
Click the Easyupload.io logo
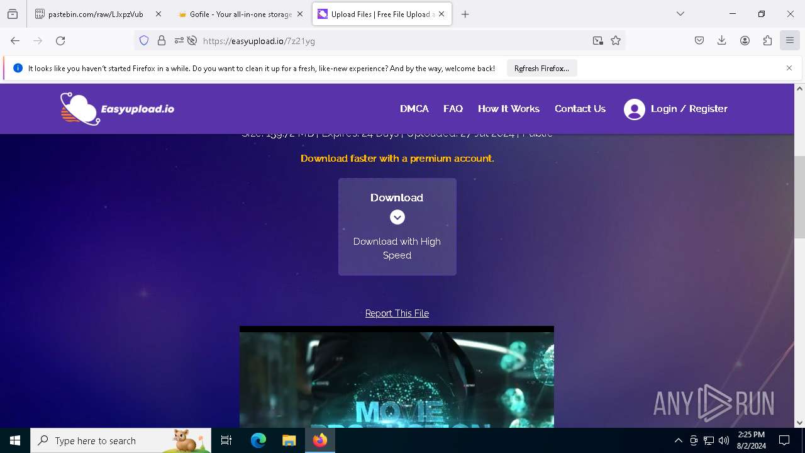coord(117,109)
